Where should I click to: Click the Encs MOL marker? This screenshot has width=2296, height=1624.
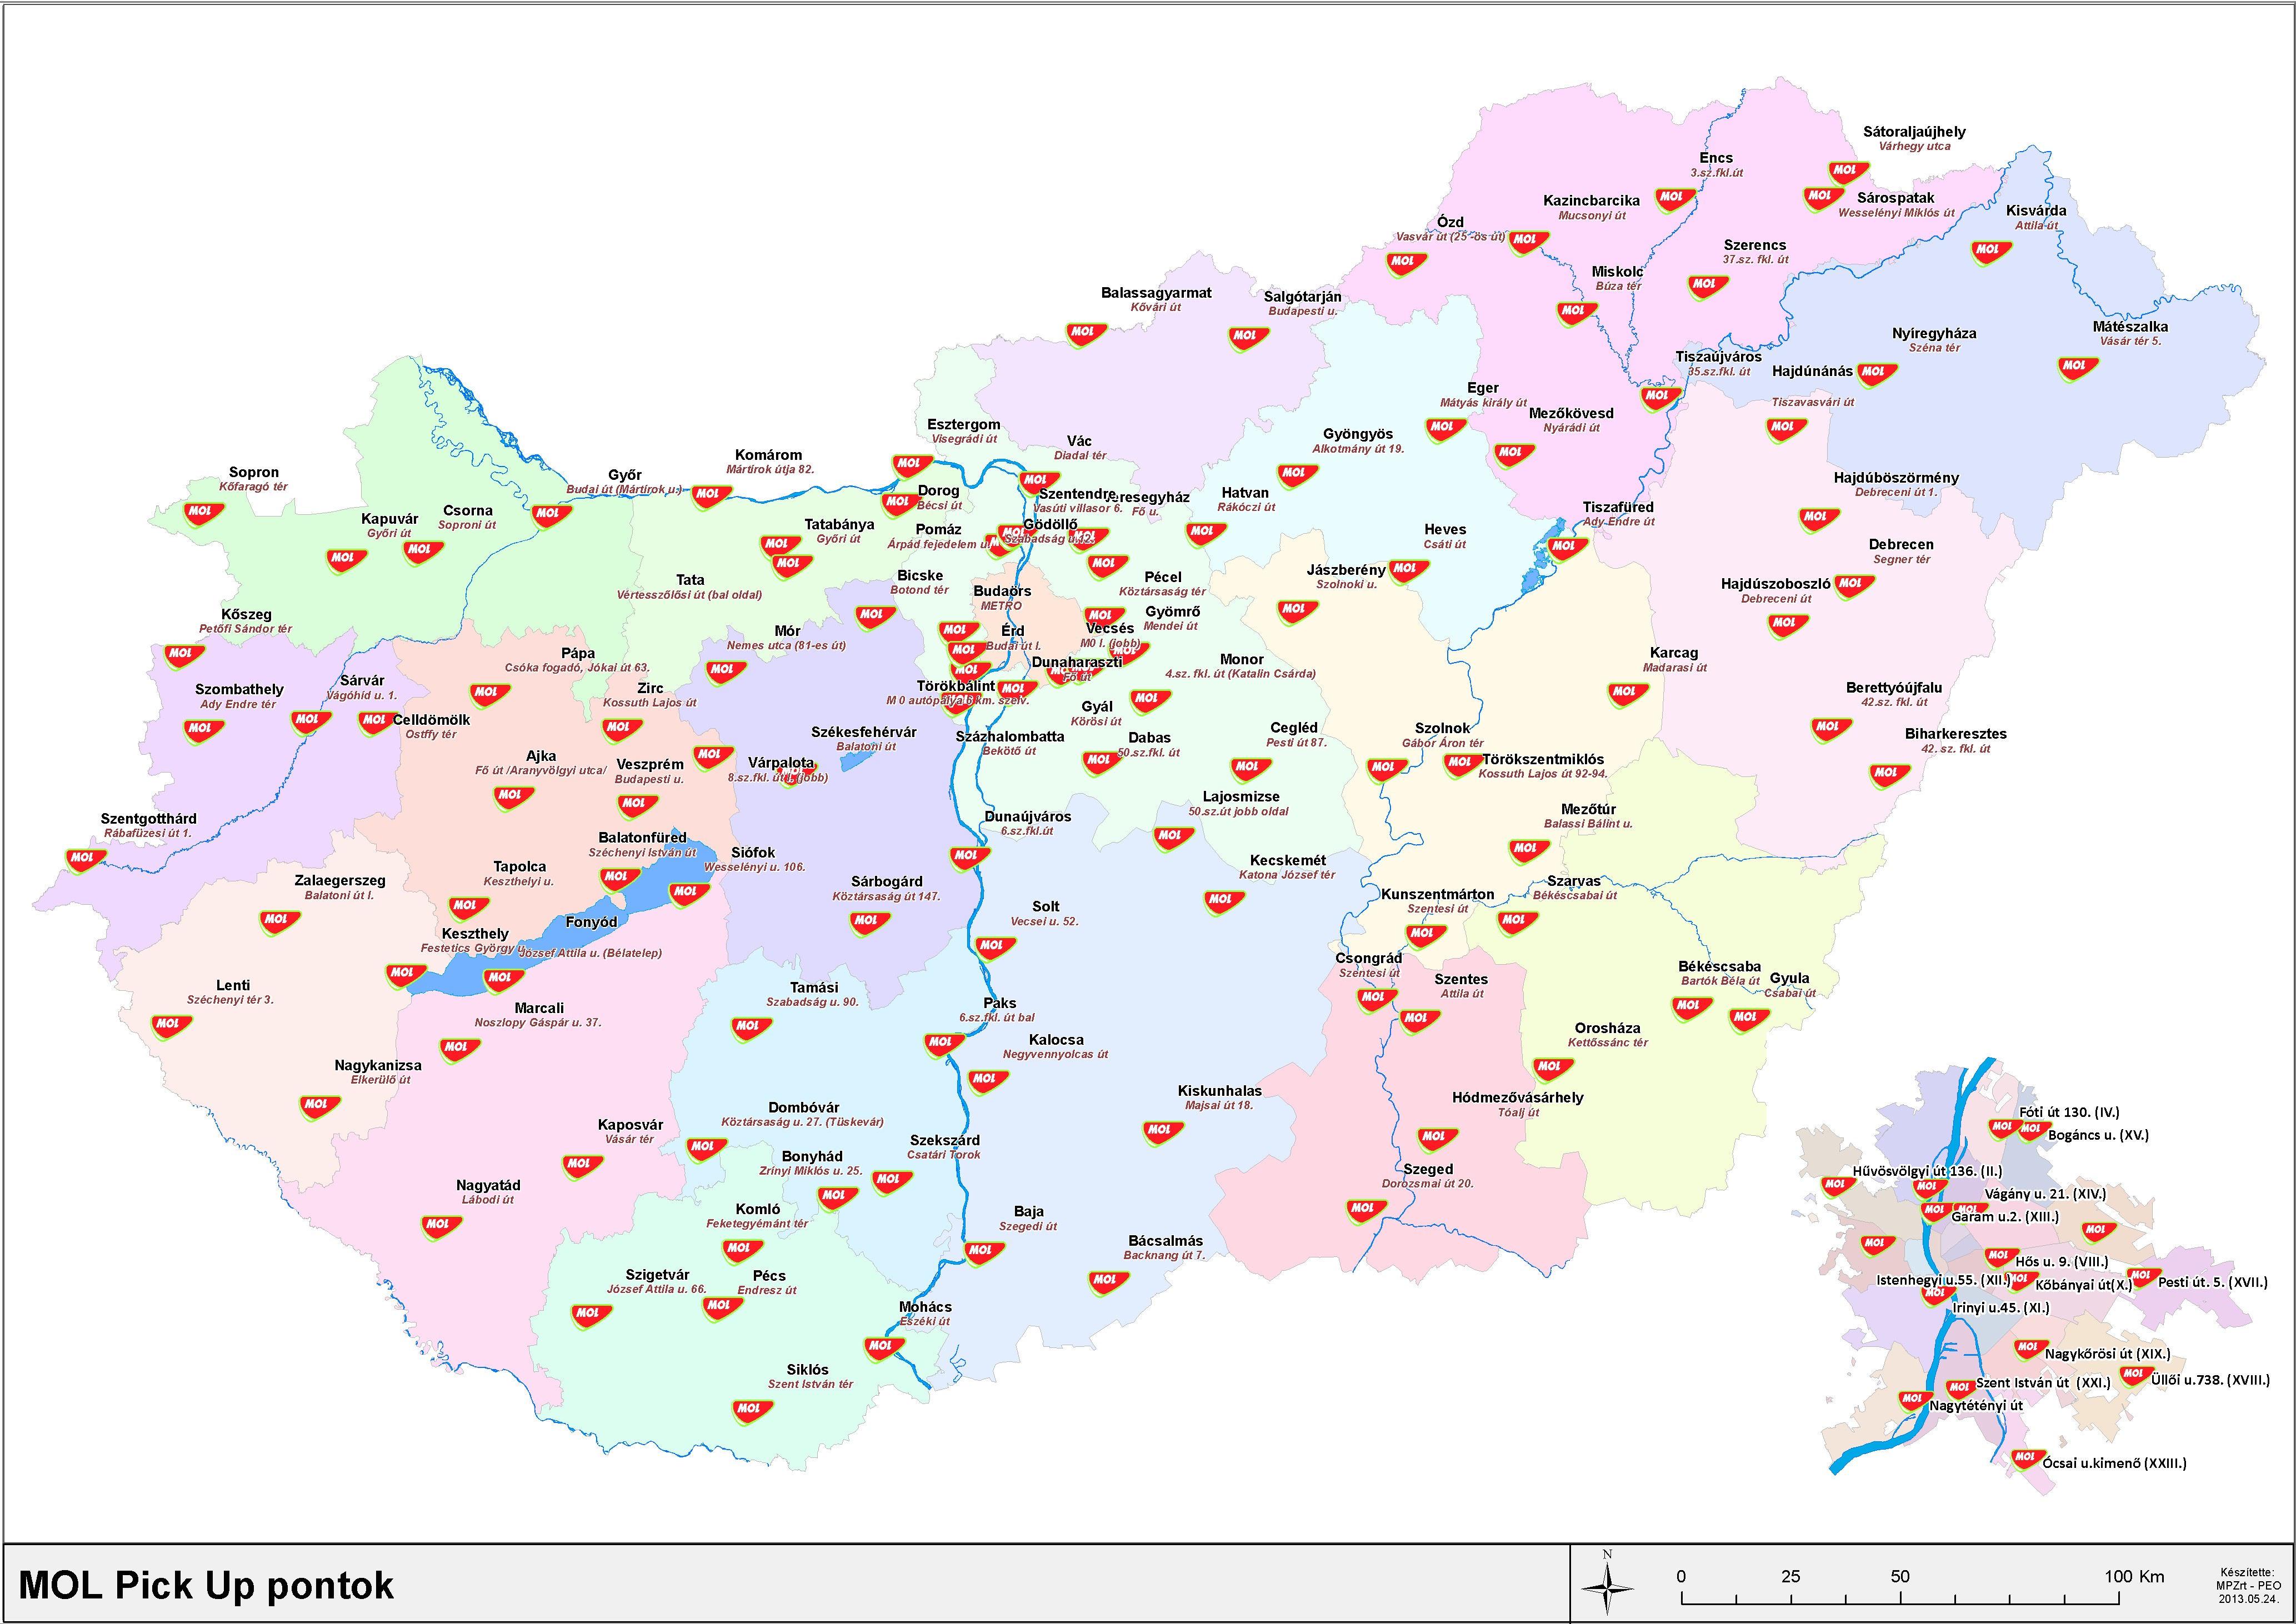coord(1675,200)
